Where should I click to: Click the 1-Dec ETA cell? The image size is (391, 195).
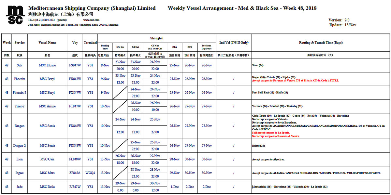(x=175, y=187)
